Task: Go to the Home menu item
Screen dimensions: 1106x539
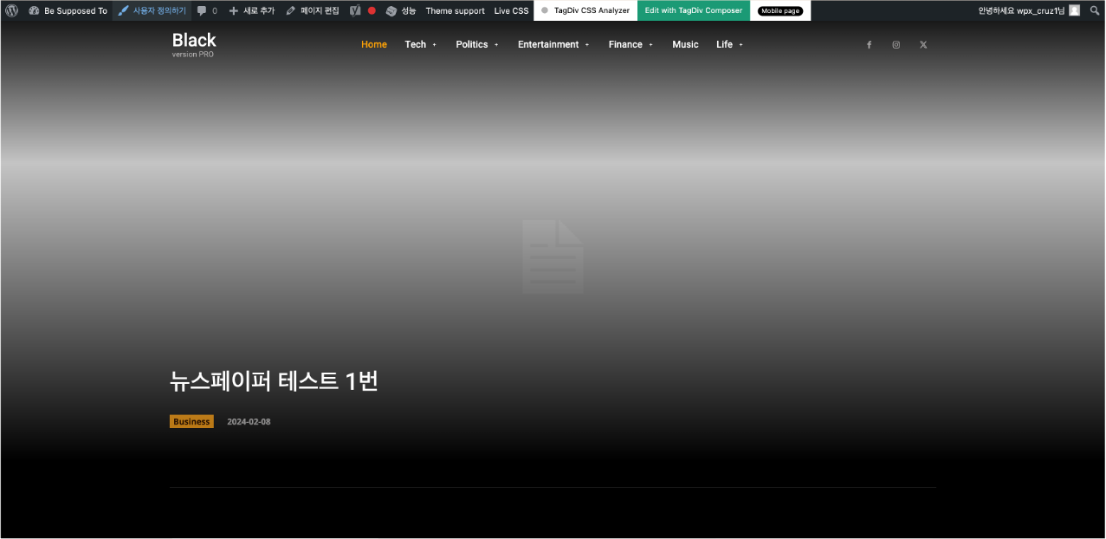Action: (374, 44)
